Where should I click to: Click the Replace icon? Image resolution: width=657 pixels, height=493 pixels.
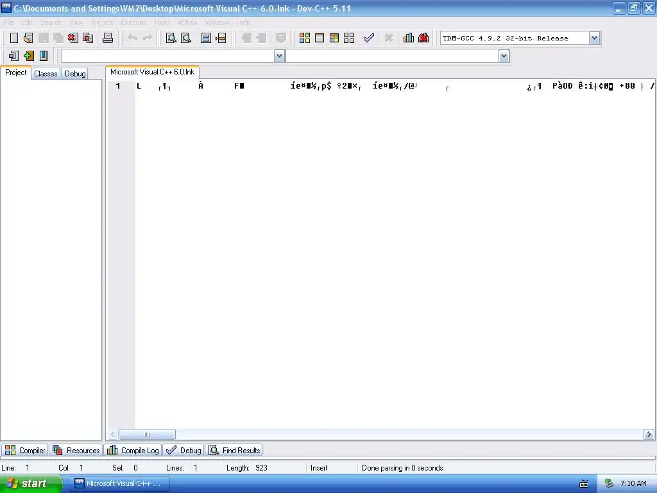(186, 38)
